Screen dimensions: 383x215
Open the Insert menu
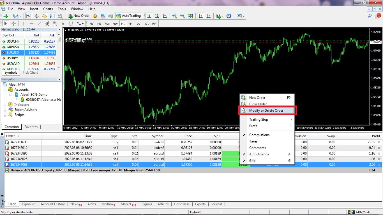[34, 9]
